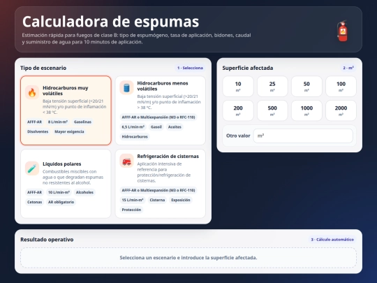Choose the 10 m² surface button
The width and height of the screenshot is (377, 283).
(x=238, y=87)
